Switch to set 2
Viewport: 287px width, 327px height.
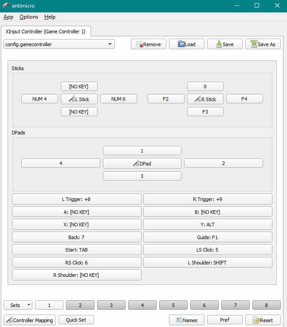[x=80, y=305]
